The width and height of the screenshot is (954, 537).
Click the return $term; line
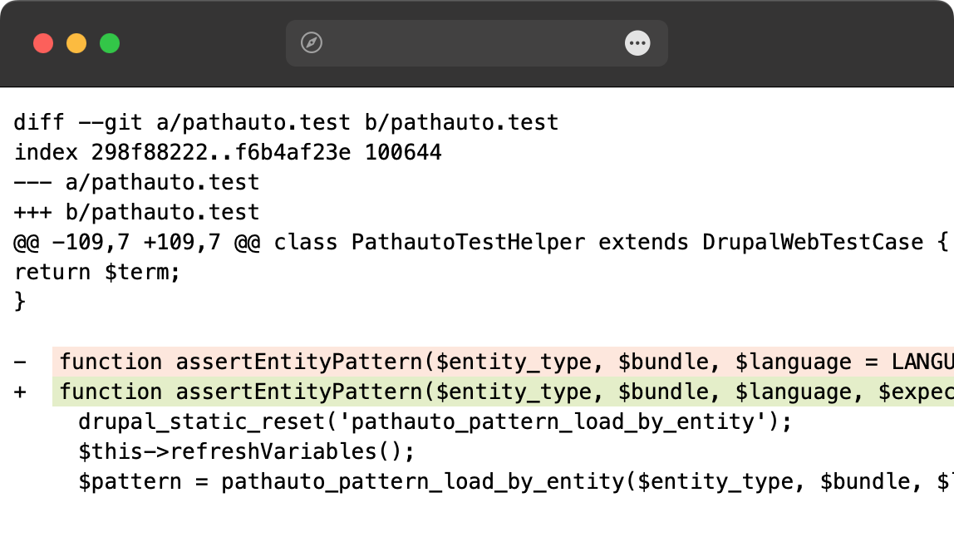tap(97, 272)
